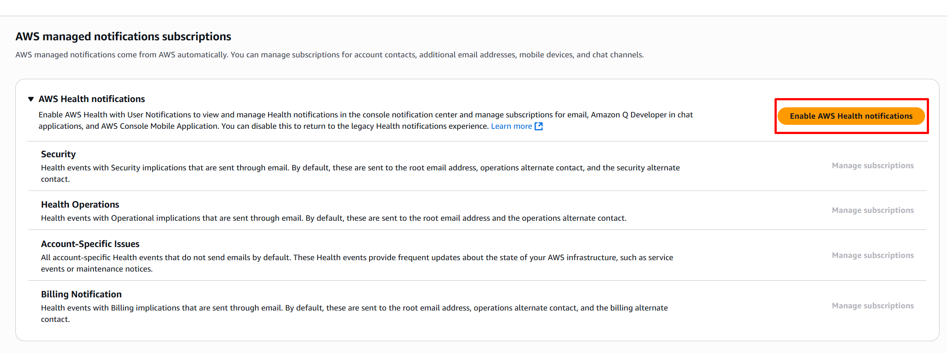947x353 pixels.
Task: Click the Health Operations description text
Action: pos(334,218)
